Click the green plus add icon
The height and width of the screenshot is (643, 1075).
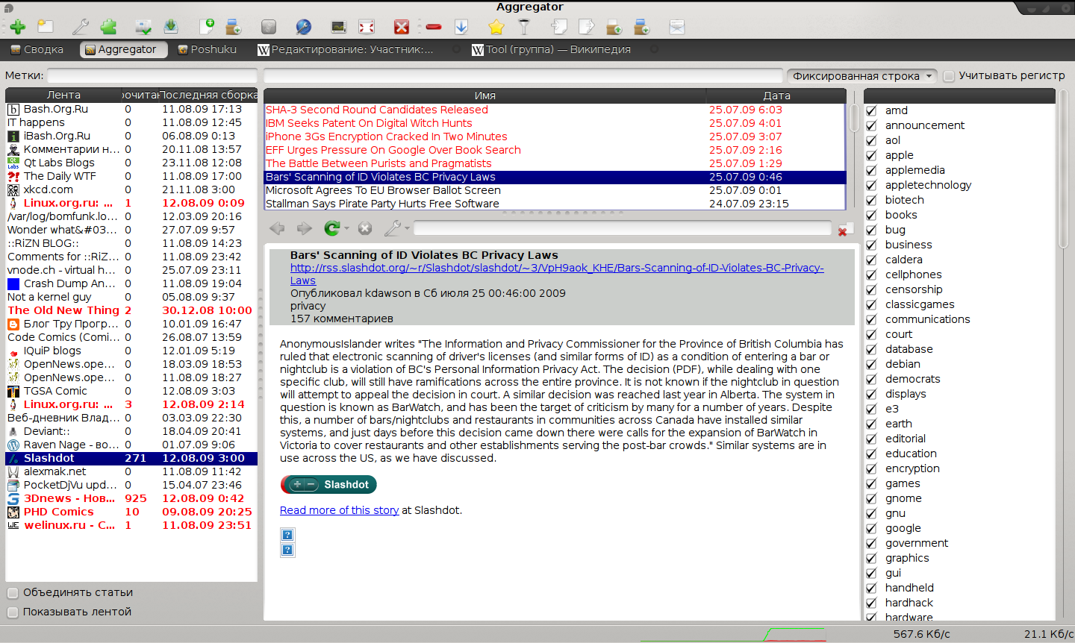coord(18,28)
